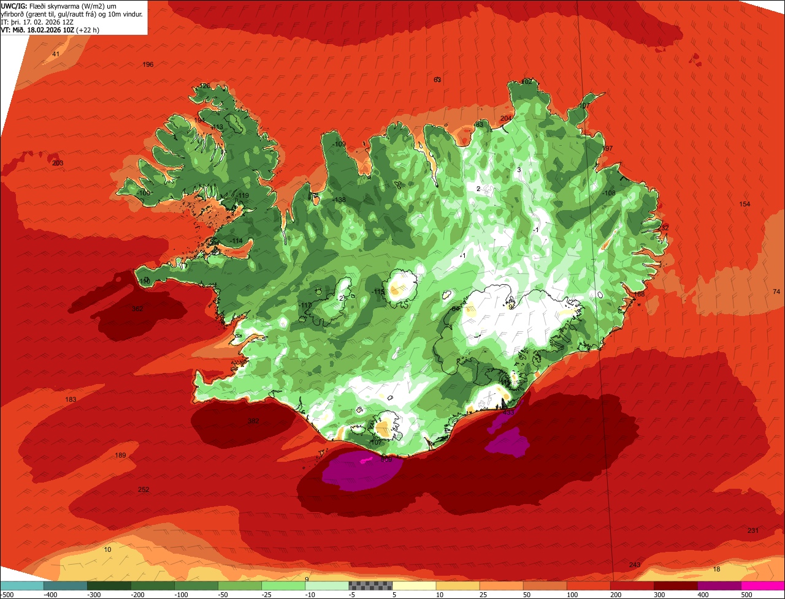785x599 pixels.
Task: Click the map value '243' near the bottom right
Action: click(x=635, y=565)
